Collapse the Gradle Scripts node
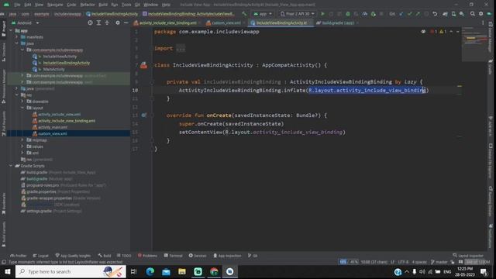 coord(11,166)
